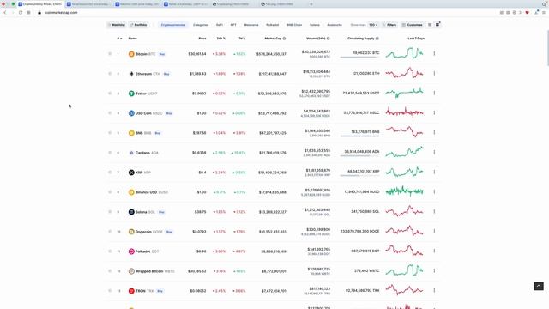Toggle watchlist star for Dogecoin
549x309 pixels.
point(110,232)
